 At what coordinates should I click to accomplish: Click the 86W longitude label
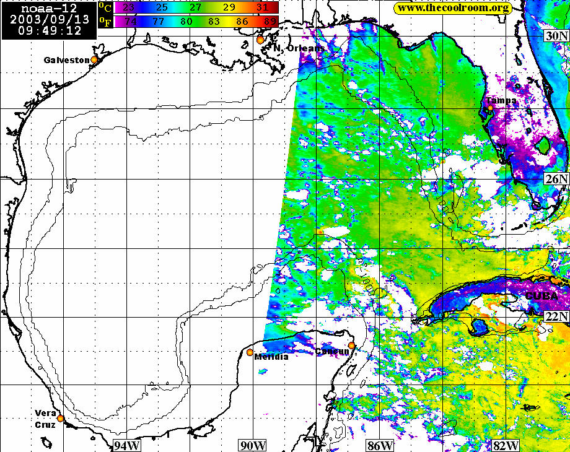[x=380, y=445]
